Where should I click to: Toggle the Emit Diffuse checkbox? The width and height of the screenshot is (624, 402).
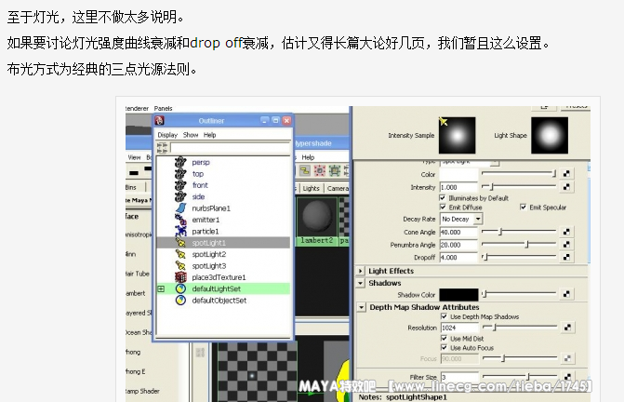coord(442,207)
